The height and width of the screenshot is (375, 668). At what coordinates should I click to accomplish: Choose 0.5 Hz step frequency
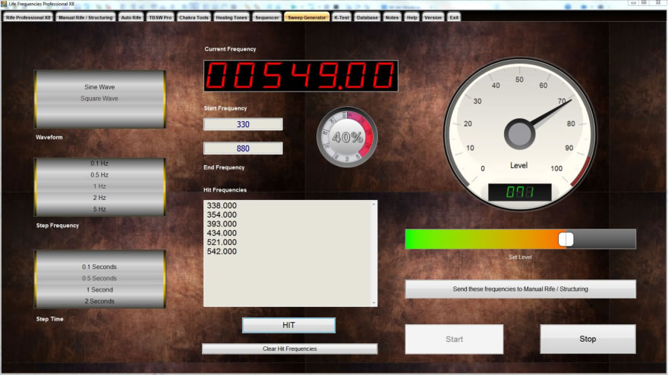99,175
